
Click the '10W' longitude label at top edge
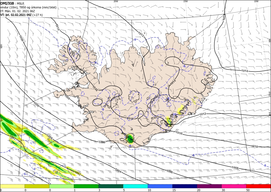click(x=256, y=1)
